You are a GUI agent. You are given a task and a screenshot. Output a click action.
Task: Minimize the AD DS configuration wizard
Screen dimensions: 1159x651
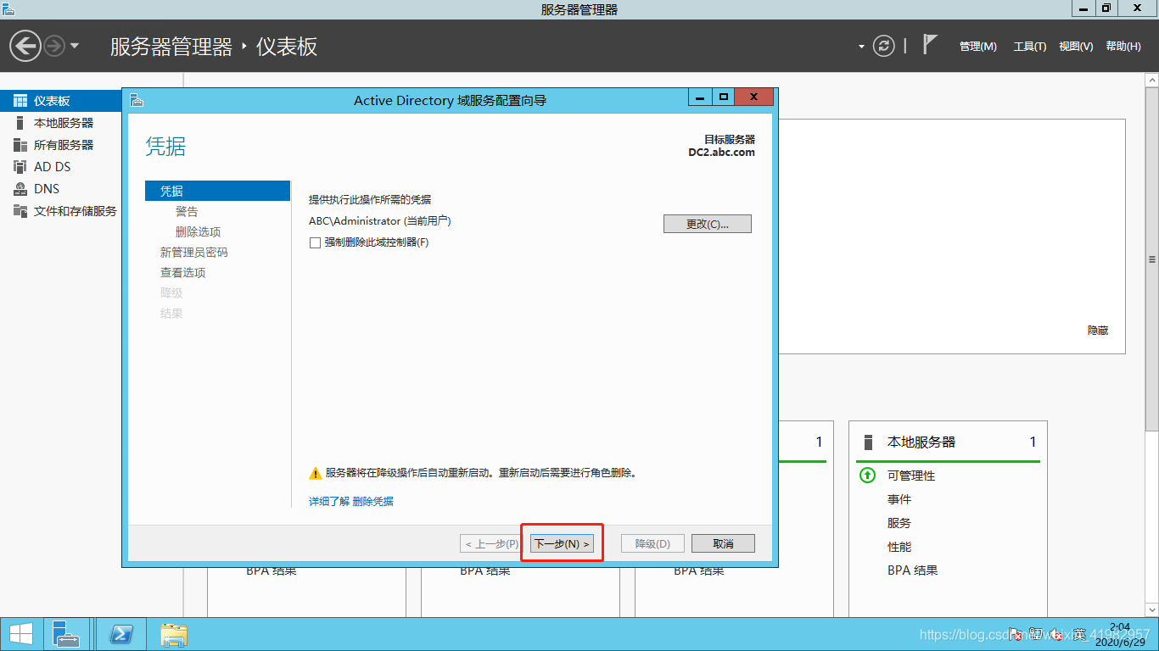pos(700,97)
